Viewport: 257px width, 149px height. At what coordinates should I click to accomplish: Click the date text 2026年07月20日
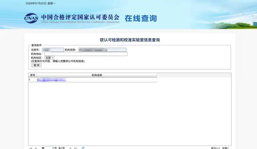[x=36, y=4]
